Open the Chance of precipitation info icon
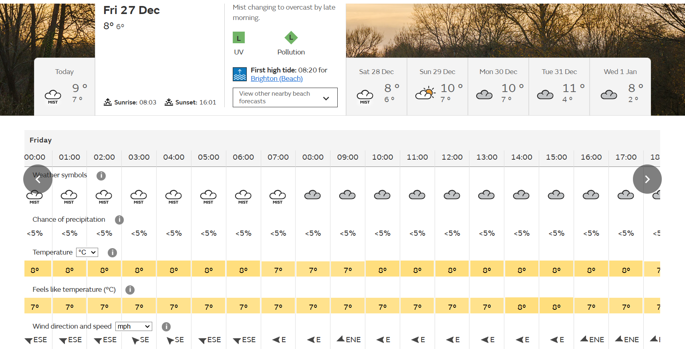This screenshot has height=349, width=685. [119, 220]
